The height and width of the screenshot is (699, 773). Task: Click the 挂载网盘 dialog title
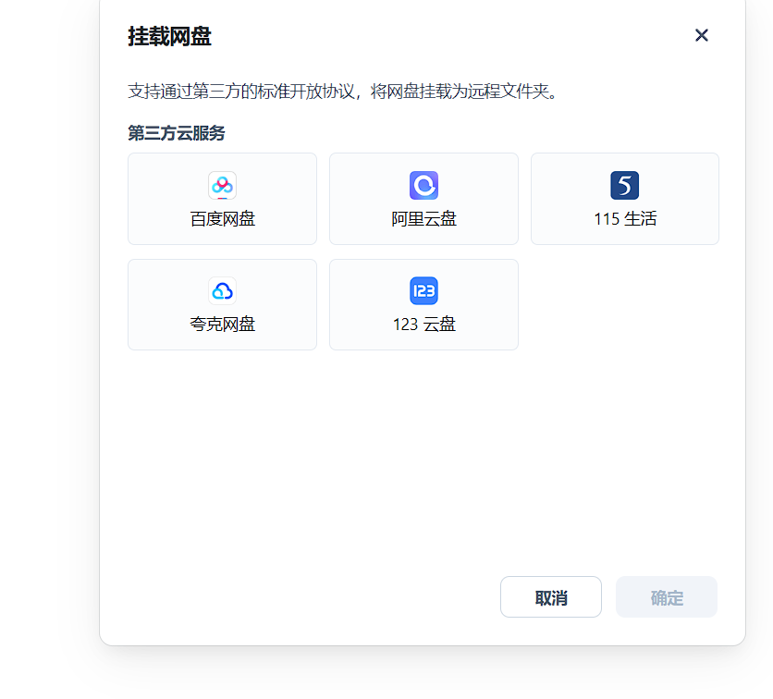(x=169, y=36)
